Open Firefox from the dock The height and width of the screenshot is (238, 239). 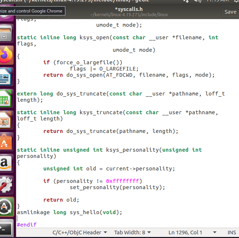click(x=6, y=55)
